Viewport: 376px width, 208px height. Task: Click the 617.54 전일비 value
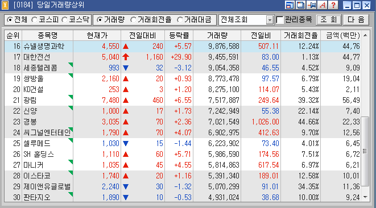[x=269, y=165]
